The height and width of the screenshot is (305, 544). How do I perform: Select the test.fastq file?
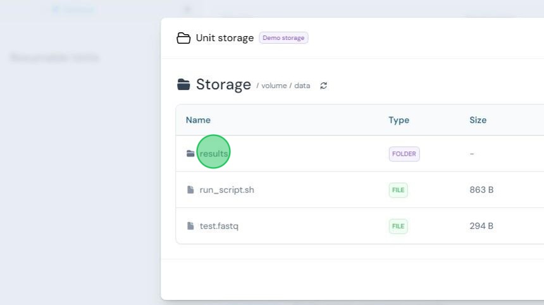point(219,226)
